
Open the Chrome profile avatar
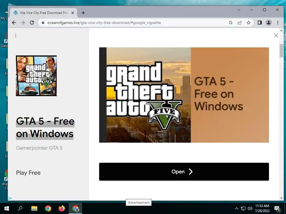pyautogui.click(x=269, y=23)
